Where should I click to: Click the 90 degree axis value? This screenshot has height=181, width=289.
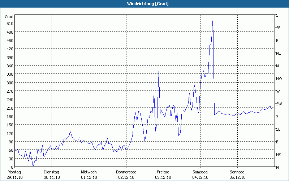point(11,142)
